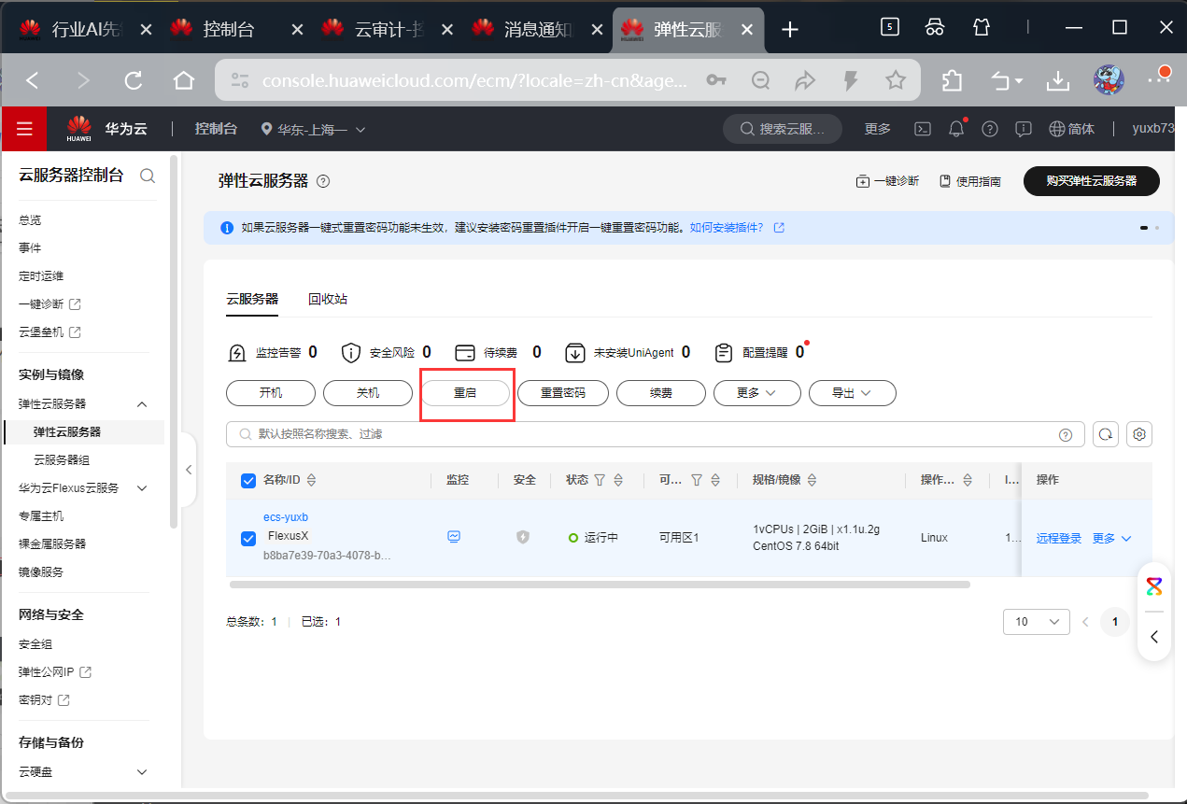Switch to the 消息通知 browser tab
Image resolution: width=1187 pixels, height=804 pixels.
537,30
